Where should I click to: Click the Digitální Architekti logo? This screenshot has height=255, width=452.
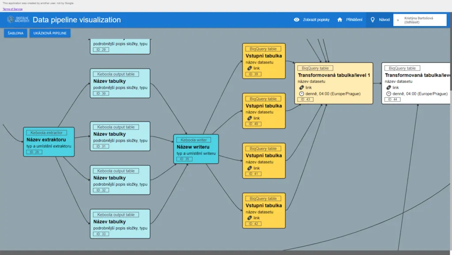18,19
